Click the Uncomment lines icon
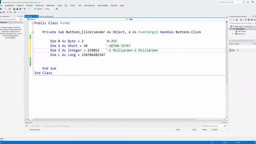The image size is (256, 144). click(x=11, y=12)
